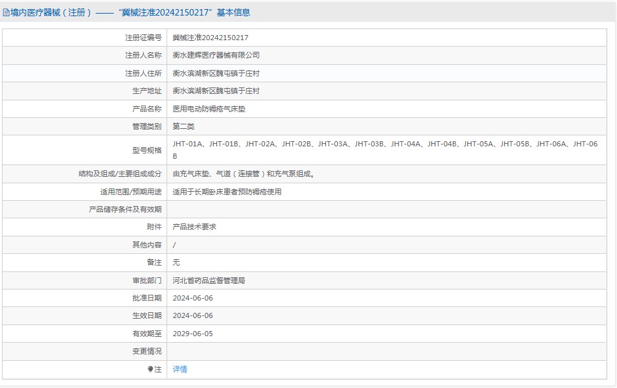Click the 备注 value 无
617x388 pixels.
click(x=174, y=262)
